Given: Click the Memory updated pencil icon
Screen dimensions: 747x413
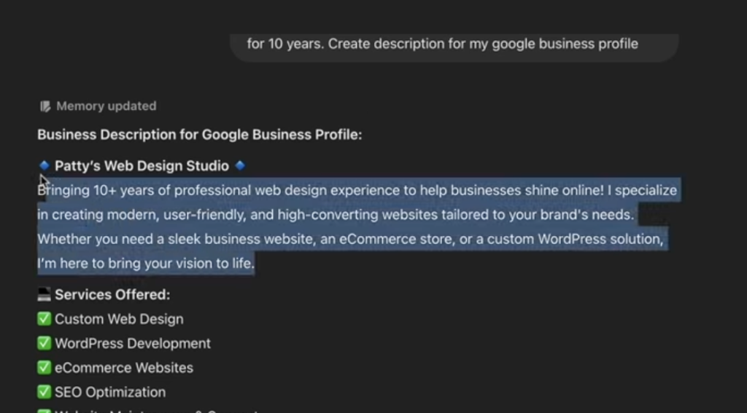Looking at the screenshot, I should pos(45,106).
